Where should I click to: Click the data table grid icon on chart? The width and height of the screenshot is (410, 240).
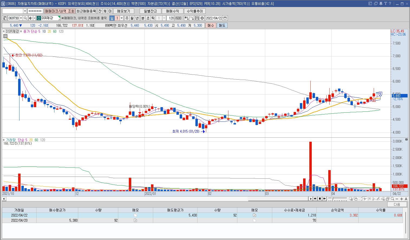(x=5, y=36)
